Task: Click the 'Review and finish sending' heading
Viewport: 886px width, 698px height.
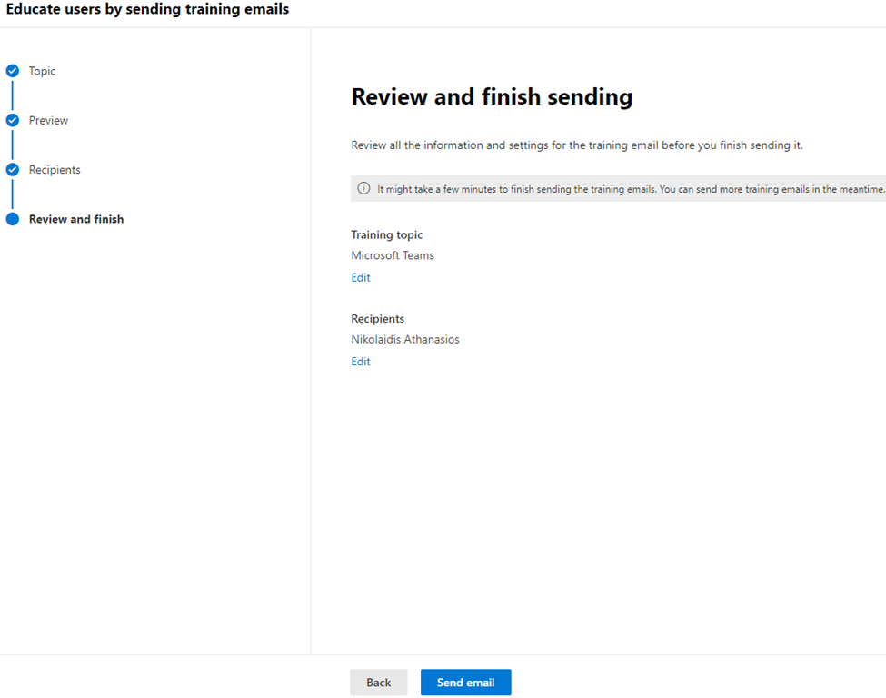Action: tap(492, 97)
